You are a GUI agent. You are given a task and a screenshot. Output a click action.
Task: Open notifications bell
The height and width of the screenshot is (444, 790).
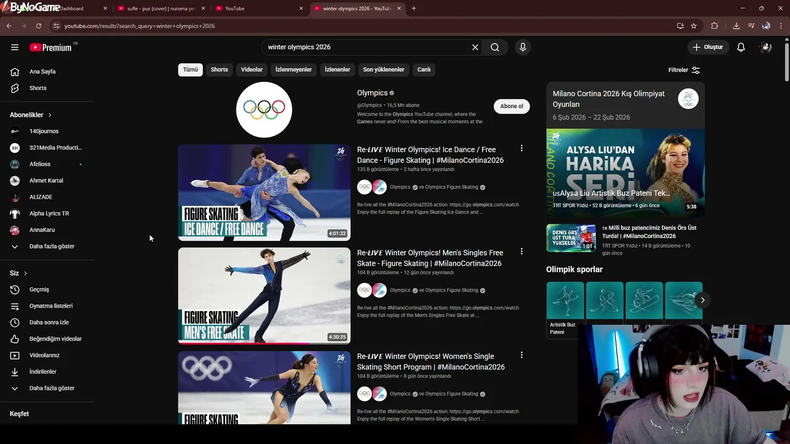[x=741, y=47]
